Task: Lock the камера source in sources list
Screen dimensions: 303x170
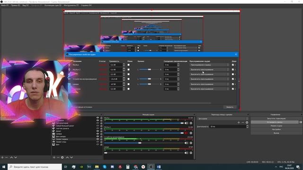Action: [x=101, y=134]
